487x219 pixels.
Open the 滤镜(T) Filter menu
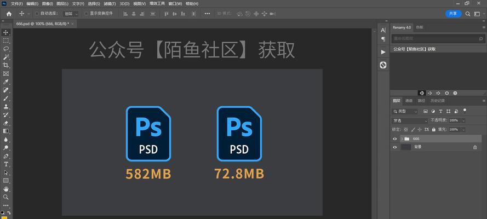[x=110, y=4]
